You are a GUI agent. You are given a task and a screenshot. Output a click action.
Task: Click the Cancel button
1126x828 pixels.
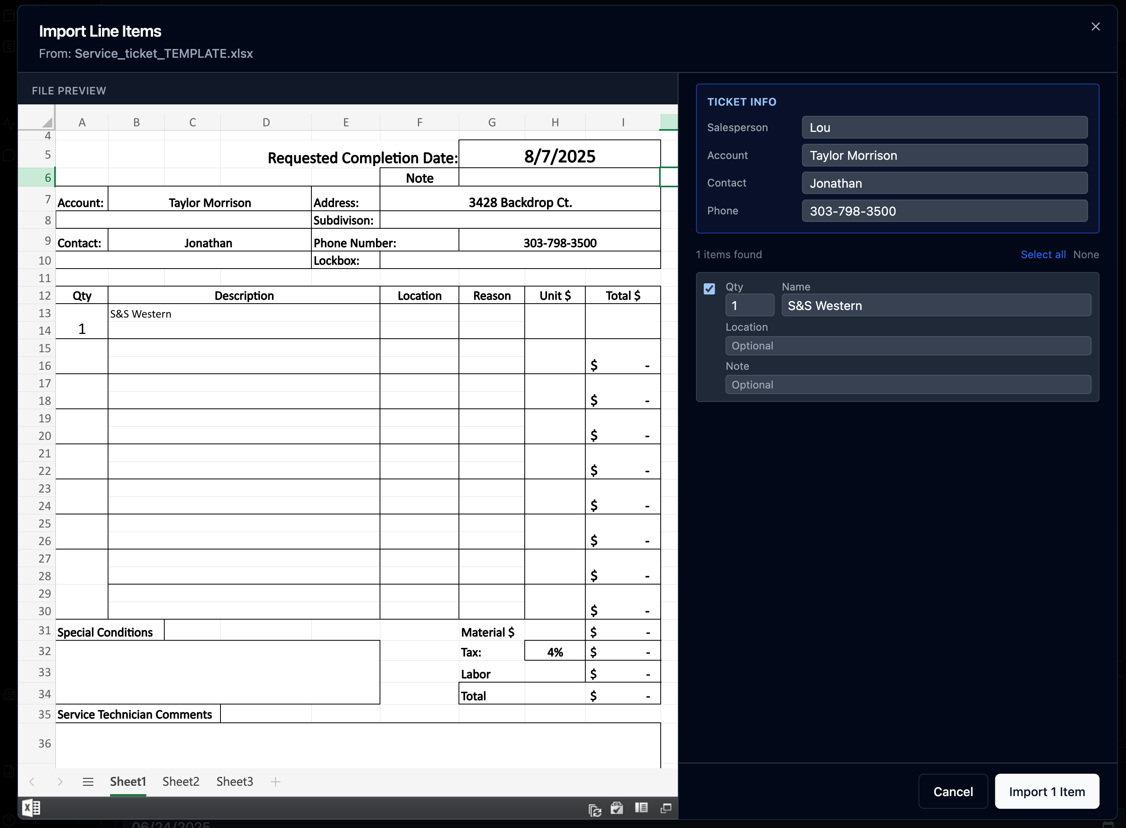click(x=953, y=791)
